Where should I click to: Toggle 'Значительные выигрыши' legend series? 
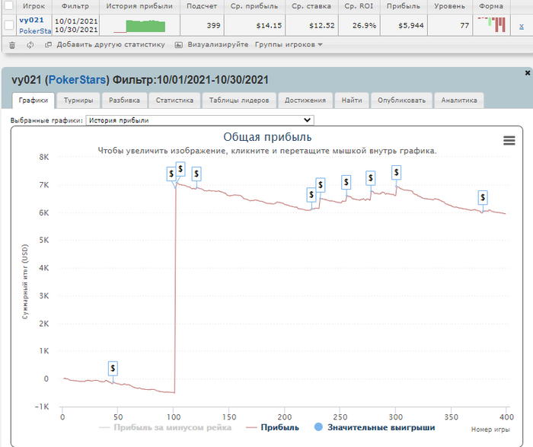tap(375, 428)
